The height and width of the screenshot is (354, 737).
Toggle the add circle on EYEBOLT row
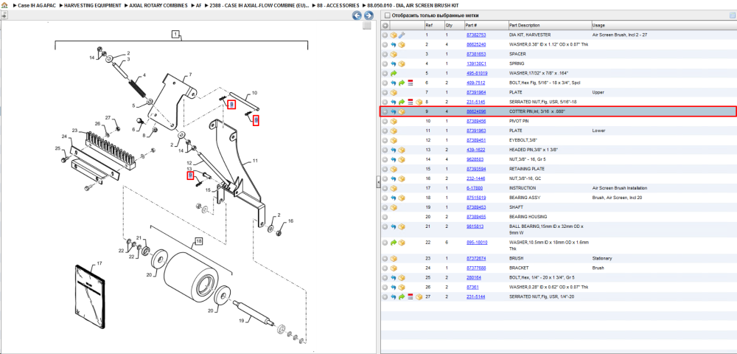385,140
